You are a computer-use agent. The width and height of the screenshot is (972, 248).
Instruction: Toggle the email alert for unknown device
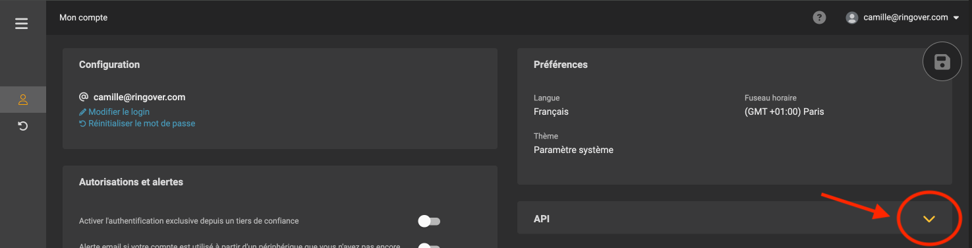pos(429,245)
